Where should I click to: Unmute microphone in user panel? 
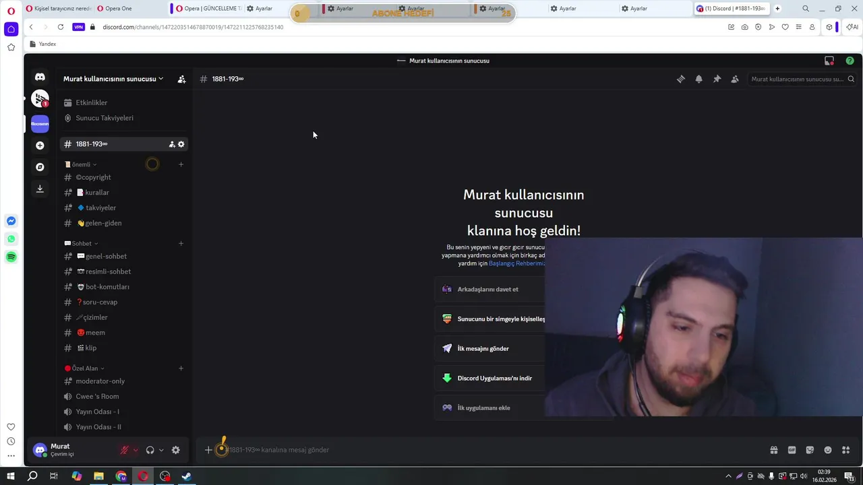[124, 450]
